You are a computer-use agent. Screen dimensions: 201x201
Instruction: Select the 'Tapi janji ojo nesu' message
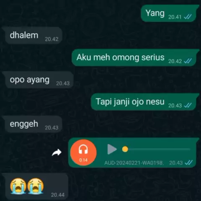(x=145, y=102)
